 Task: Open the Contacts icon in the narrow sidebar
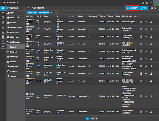pos(3,37)
